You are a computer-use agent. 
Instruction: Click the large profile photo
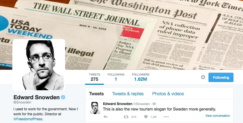(x=39, y=65)
